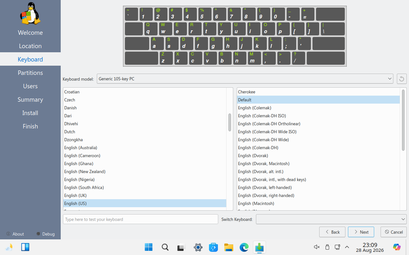
Task: Click the keyboard test input field
Action: (x=141, y=219)
